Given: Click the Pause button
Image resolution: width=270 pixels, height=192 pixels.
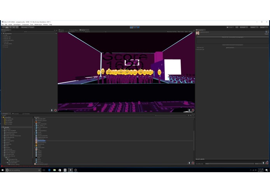Looking at the screenshot, I should click(x=135, y=27).
